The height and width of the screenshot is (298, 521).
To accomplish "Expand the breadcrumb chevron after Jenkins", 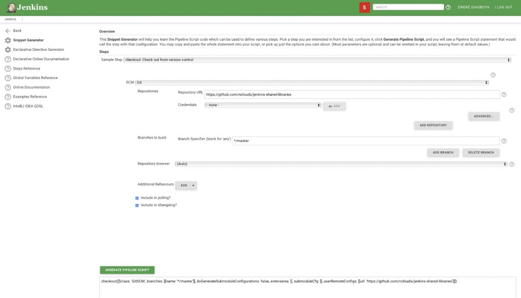I will 22,19.
